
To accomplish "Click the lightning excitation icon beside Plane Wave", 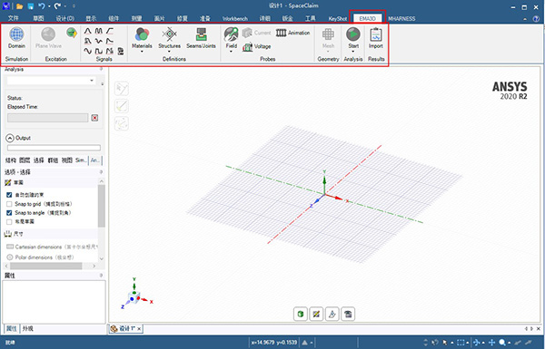I will pos(72,33).
